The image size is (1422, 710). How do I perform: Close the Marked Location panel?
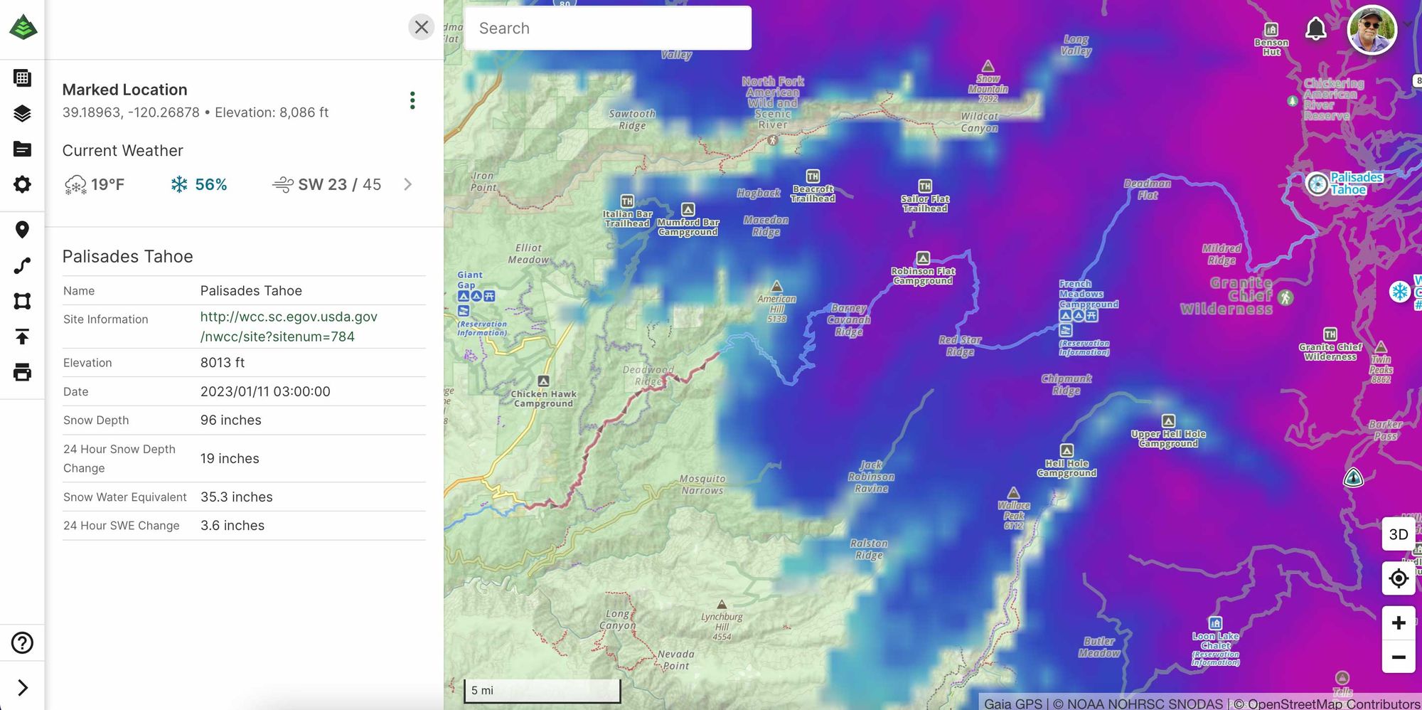pos(422,27)
